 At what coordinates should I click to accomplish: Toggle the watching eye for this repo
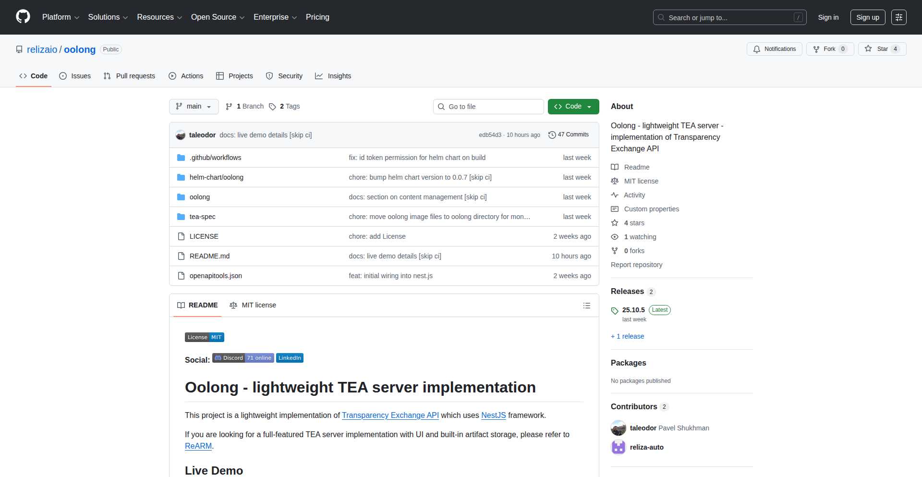point(615,237)
